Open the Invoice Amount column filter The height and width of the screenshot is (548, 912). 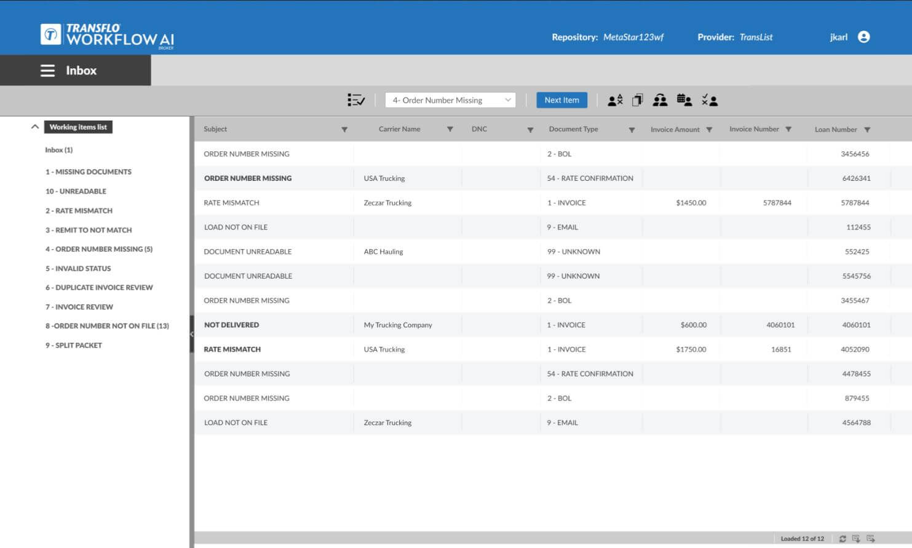[x=709, y=130]
